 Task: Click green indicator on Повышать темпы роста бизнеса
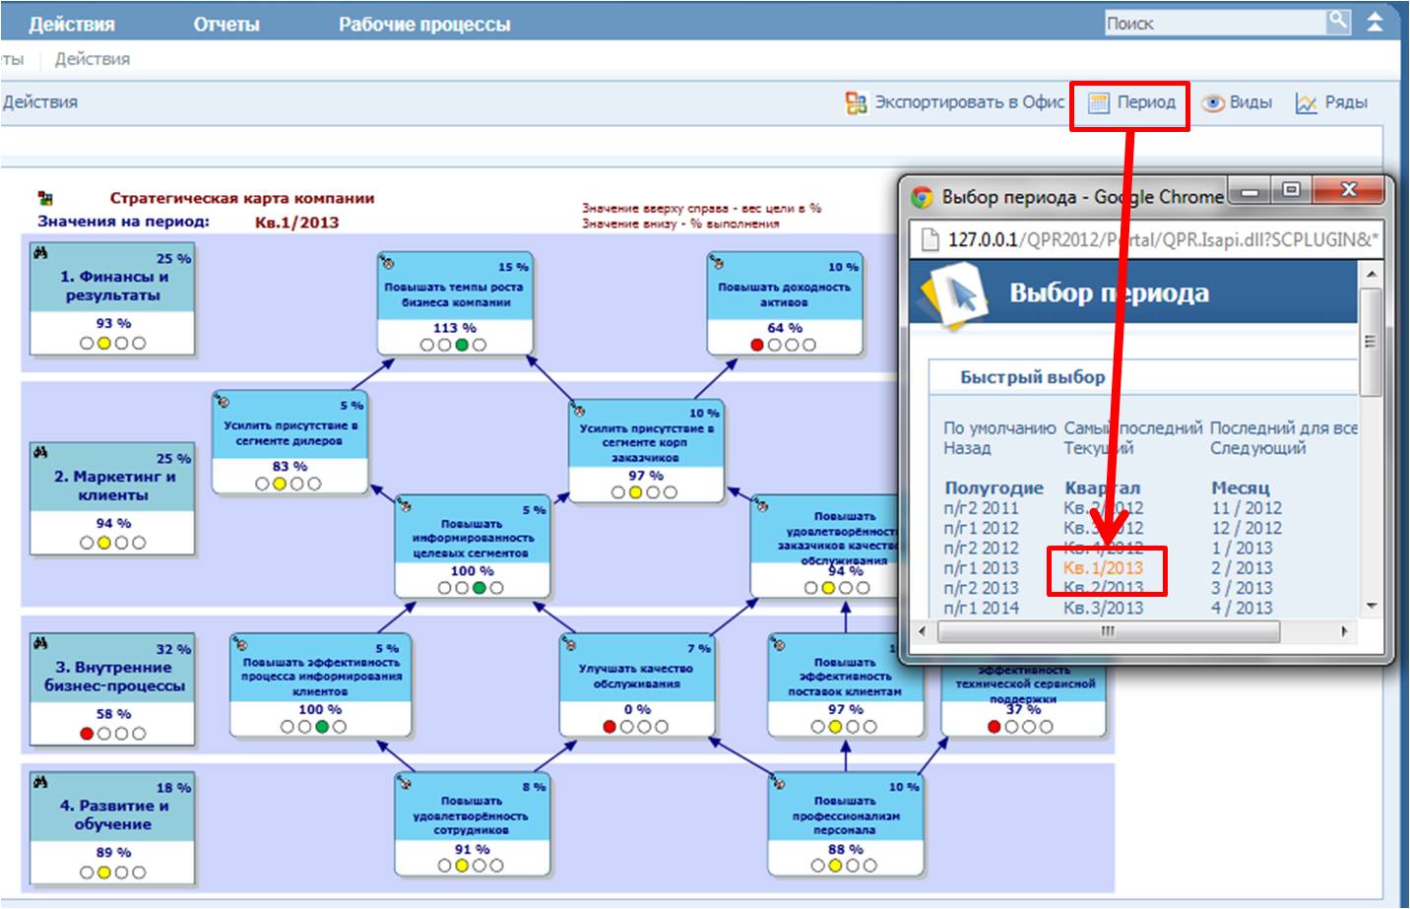point(461,345)
